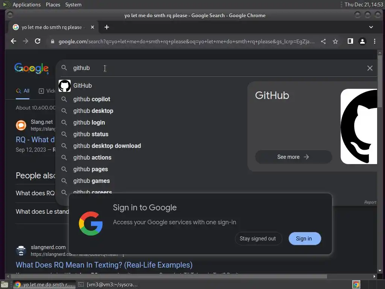
Task: Click the vertical scrollbar thumb
Action: point(380,81)
